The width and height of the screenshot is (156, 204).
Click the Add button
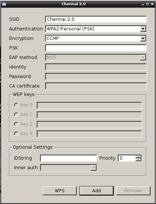coord(97,191)
